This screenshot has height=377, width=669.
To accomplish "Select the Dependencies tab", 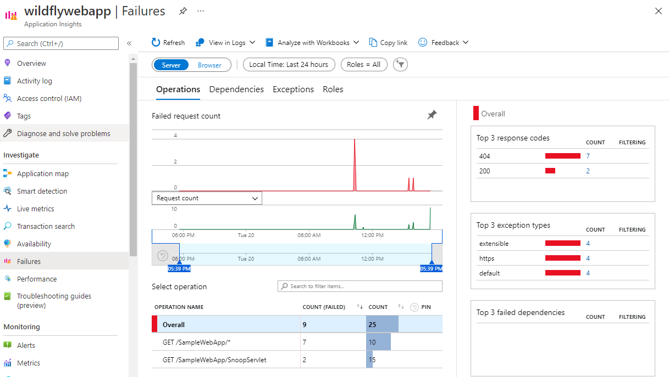I will coord(236,89).
